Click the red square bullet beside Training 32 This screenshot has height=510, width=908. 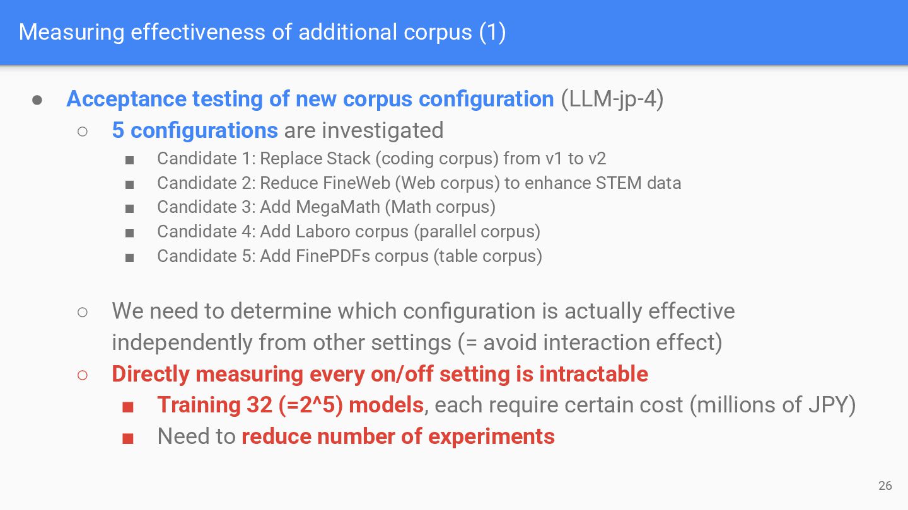coord(128,406)
